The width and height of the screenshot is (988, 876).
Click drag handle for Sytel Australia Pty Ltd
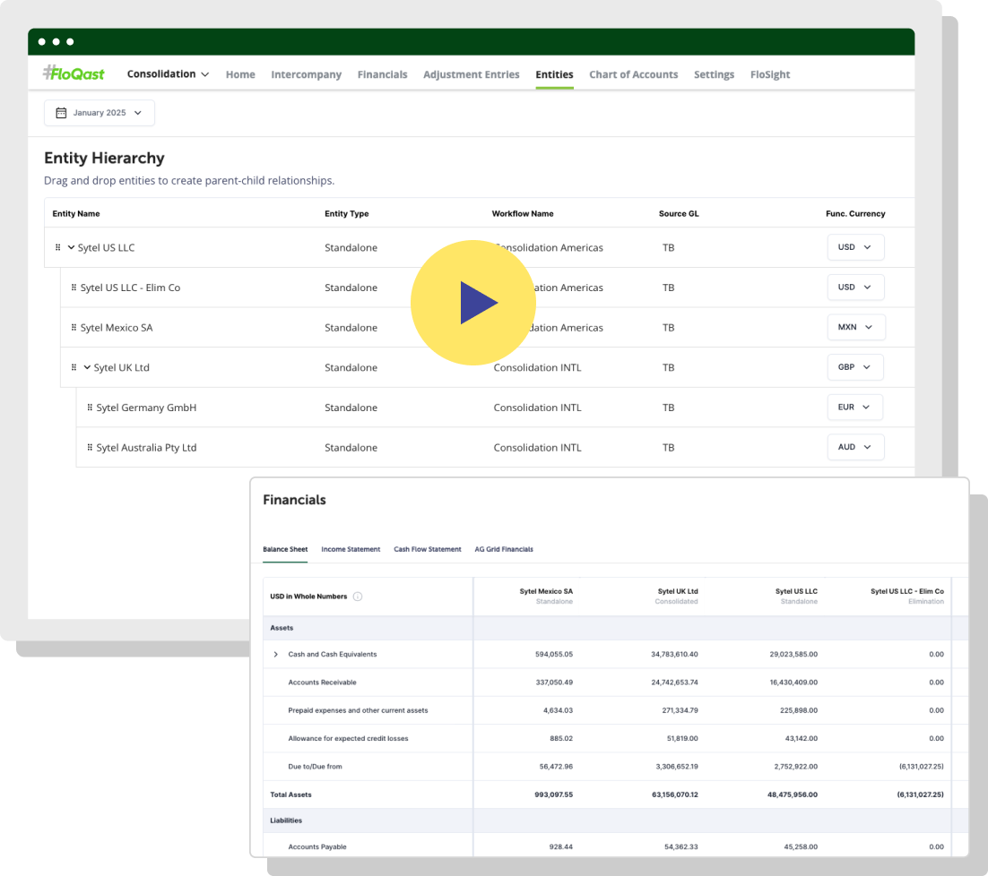coord(90,447)
